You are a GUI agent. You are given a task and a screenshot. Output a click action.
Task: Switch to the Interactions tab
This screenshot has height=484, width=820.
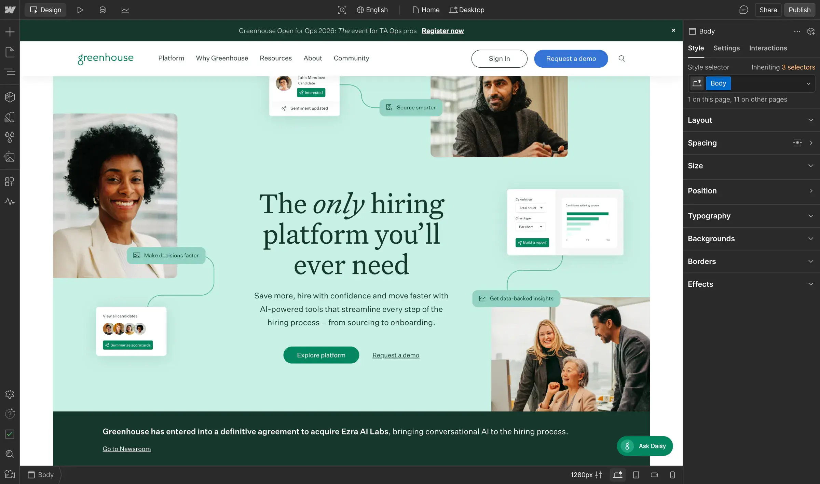click(768, 48)
